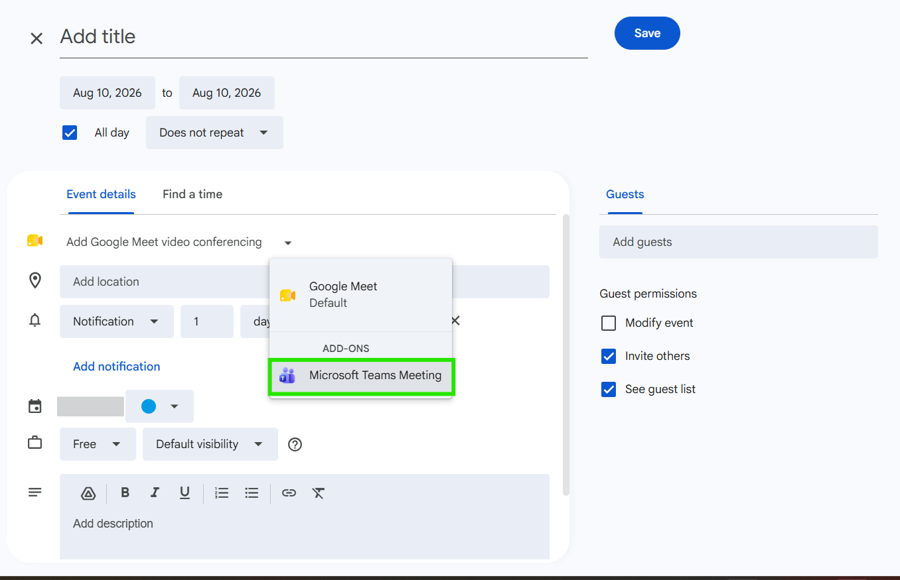Click the Guest permissions heading
This screenshot has height=580, width=900.
(648, 294)
